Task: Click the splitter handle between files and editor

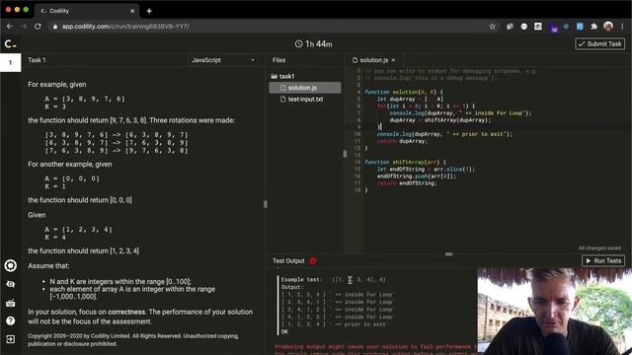Action: [x=345, y=154]
